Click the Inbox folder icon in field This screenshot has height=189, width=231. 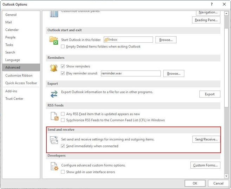[106, 39]
